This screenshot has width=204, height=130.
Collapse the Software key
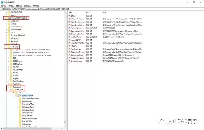[6, 47]
